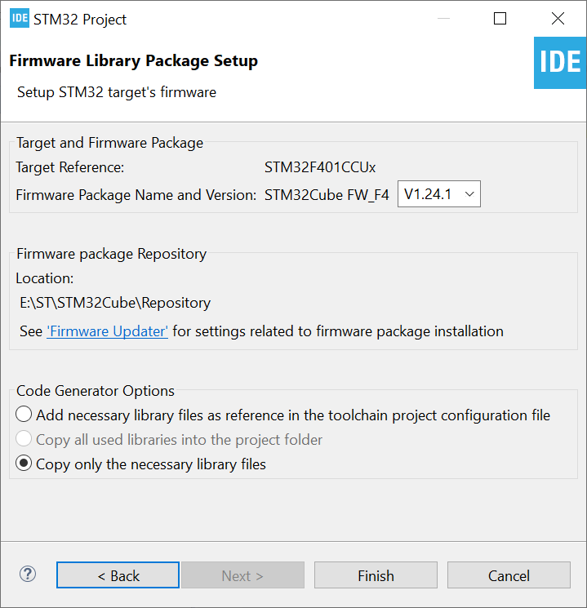
Task: Click Finish to create the project
Action: [376, 575]
